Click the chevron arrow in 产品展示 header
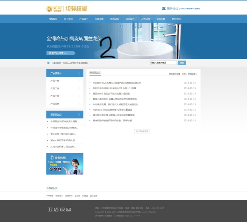247x222 pixels. (79, 73)
